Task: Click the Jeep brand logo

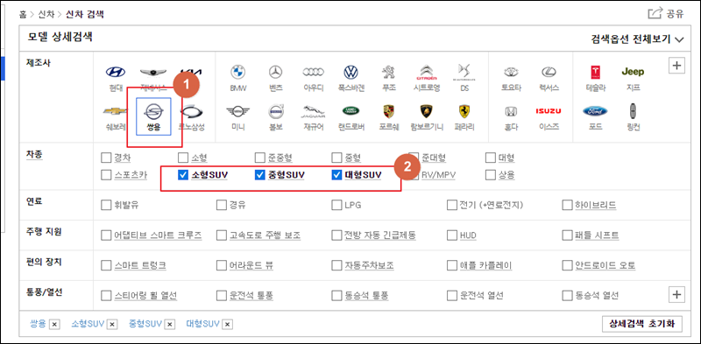Action: [633, 72]
